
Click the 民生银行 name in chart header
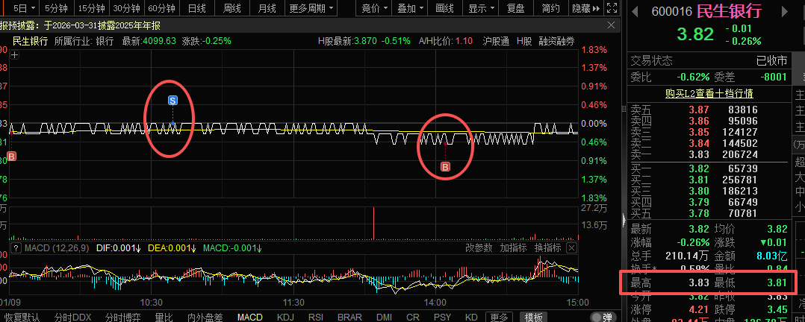(x=30, y=41)
